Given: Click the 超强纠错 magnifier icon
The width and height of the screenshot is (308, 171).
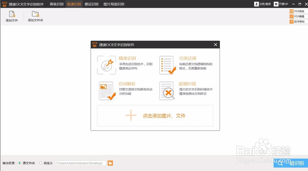Looking at the screenshot, I should point(167,91).
